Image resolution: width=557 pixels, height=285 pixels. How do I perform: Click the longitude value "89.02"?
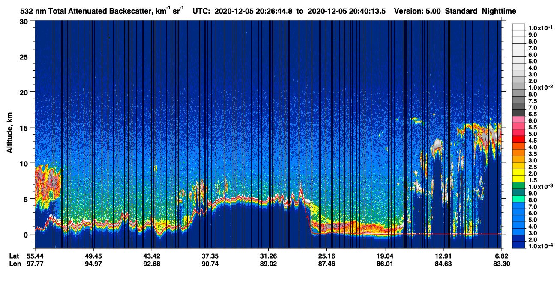[268, 264]
